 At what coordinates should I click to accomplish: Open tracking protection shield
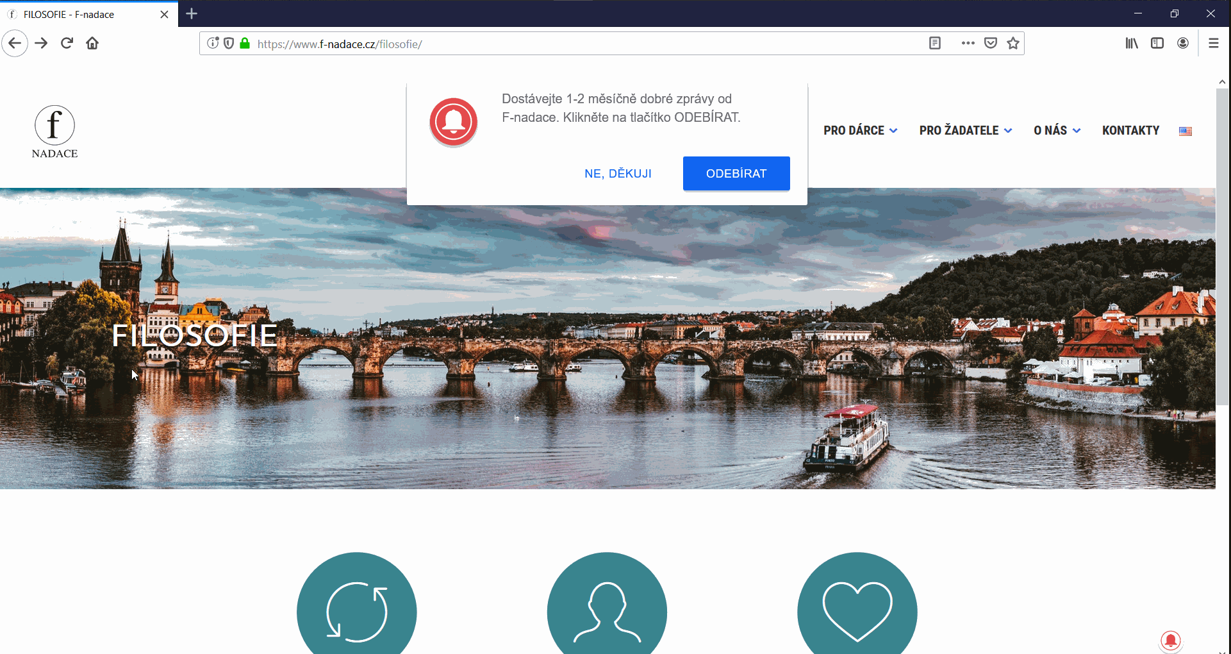pos(229,44)
